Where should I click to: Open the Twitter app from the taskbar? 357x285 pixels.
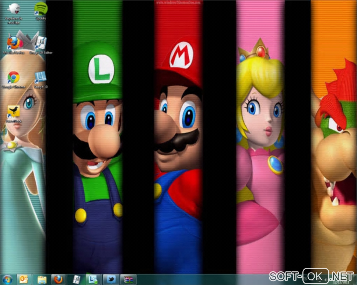pyautogui.click(x=111, y=279)
